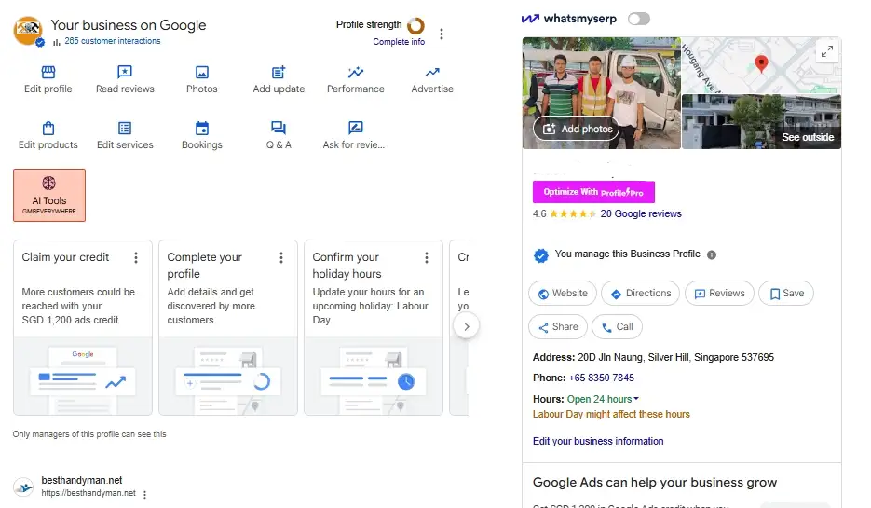Open 20 Google reviews link
This screenshot has height=508, width=871.
pyautogui.click(x=641, y=214)
